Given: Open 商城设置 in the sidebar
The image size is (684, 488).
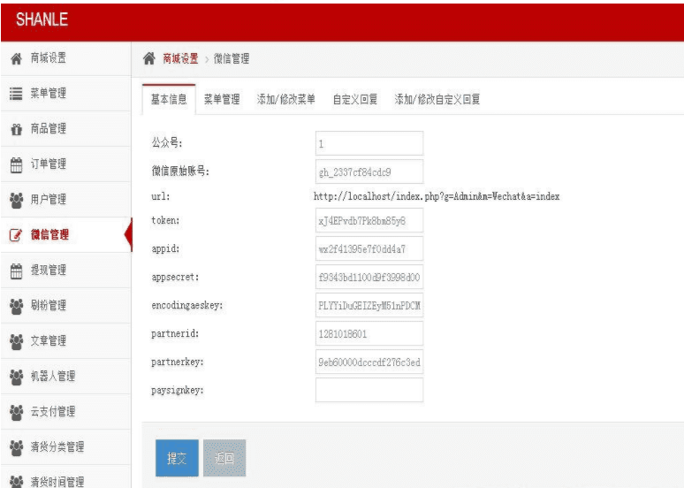Looking at the screenshot, I should tap(65, 58).
